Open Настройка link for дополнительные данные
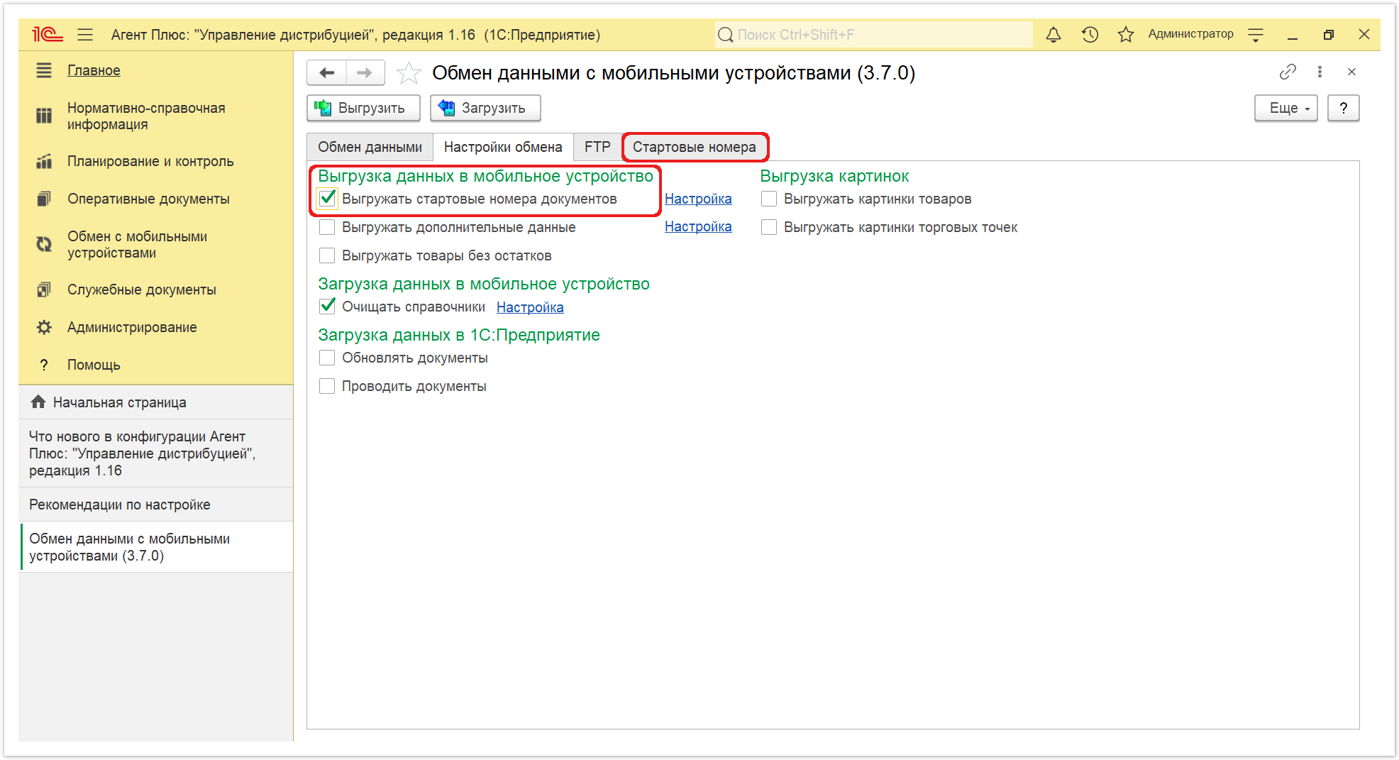The image size is (1399, 760). (x=698, y=226)
